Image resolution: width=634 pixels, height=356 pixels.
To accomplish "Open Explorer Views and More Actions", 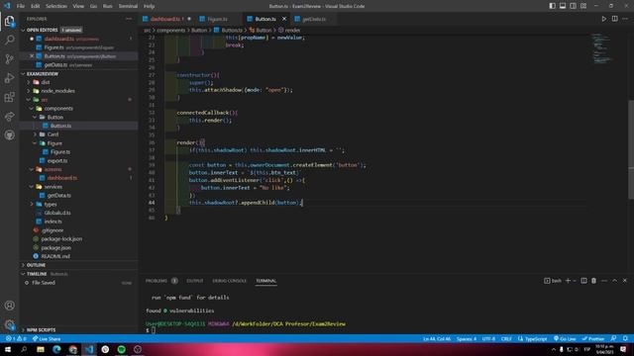I will 129,19.
